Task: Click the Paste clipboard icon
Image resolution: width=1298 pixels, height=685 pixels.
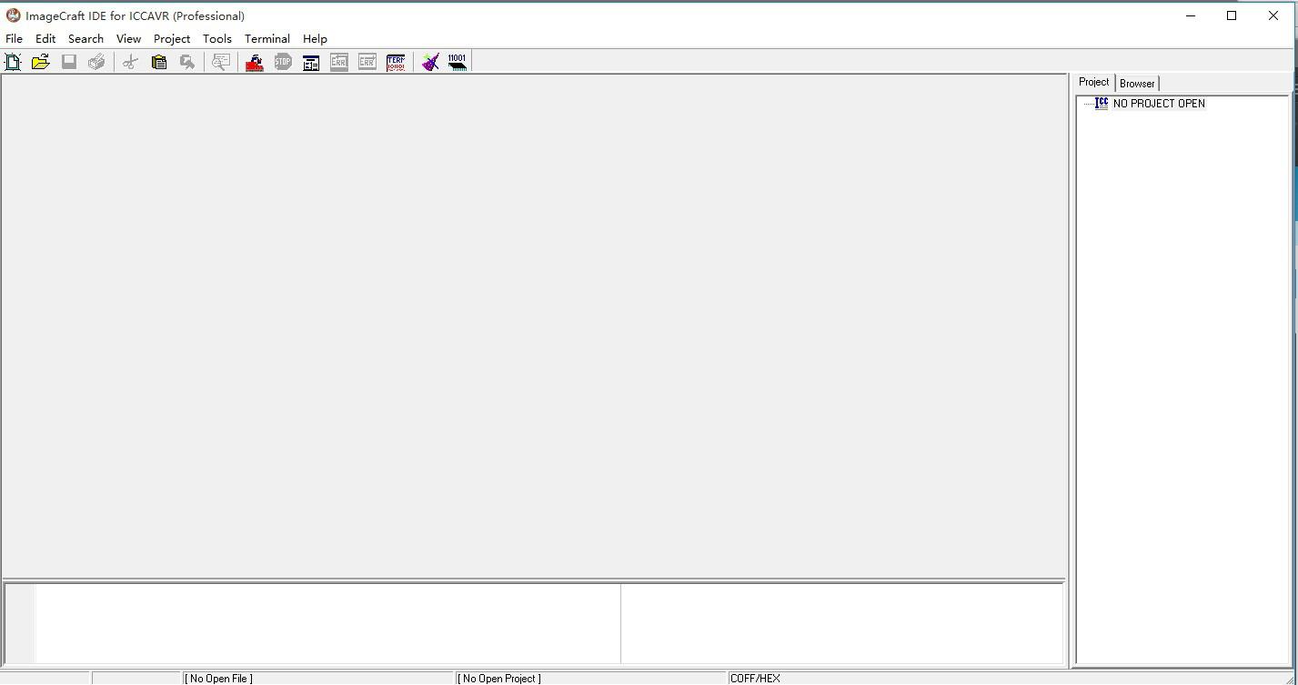Action: point(158,62)
